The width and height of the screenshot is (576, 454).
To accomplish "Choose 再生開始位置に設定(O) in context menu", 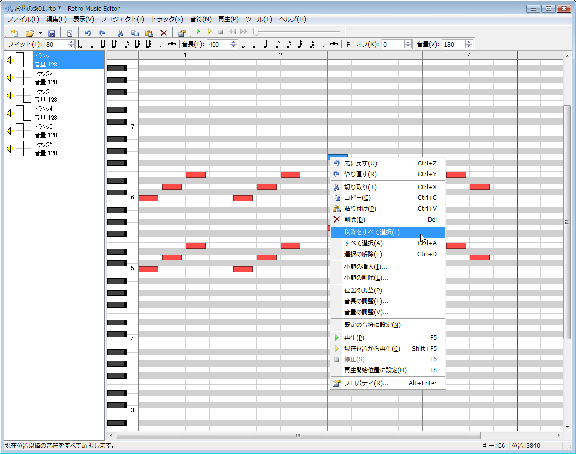I will tap(388, 370).
